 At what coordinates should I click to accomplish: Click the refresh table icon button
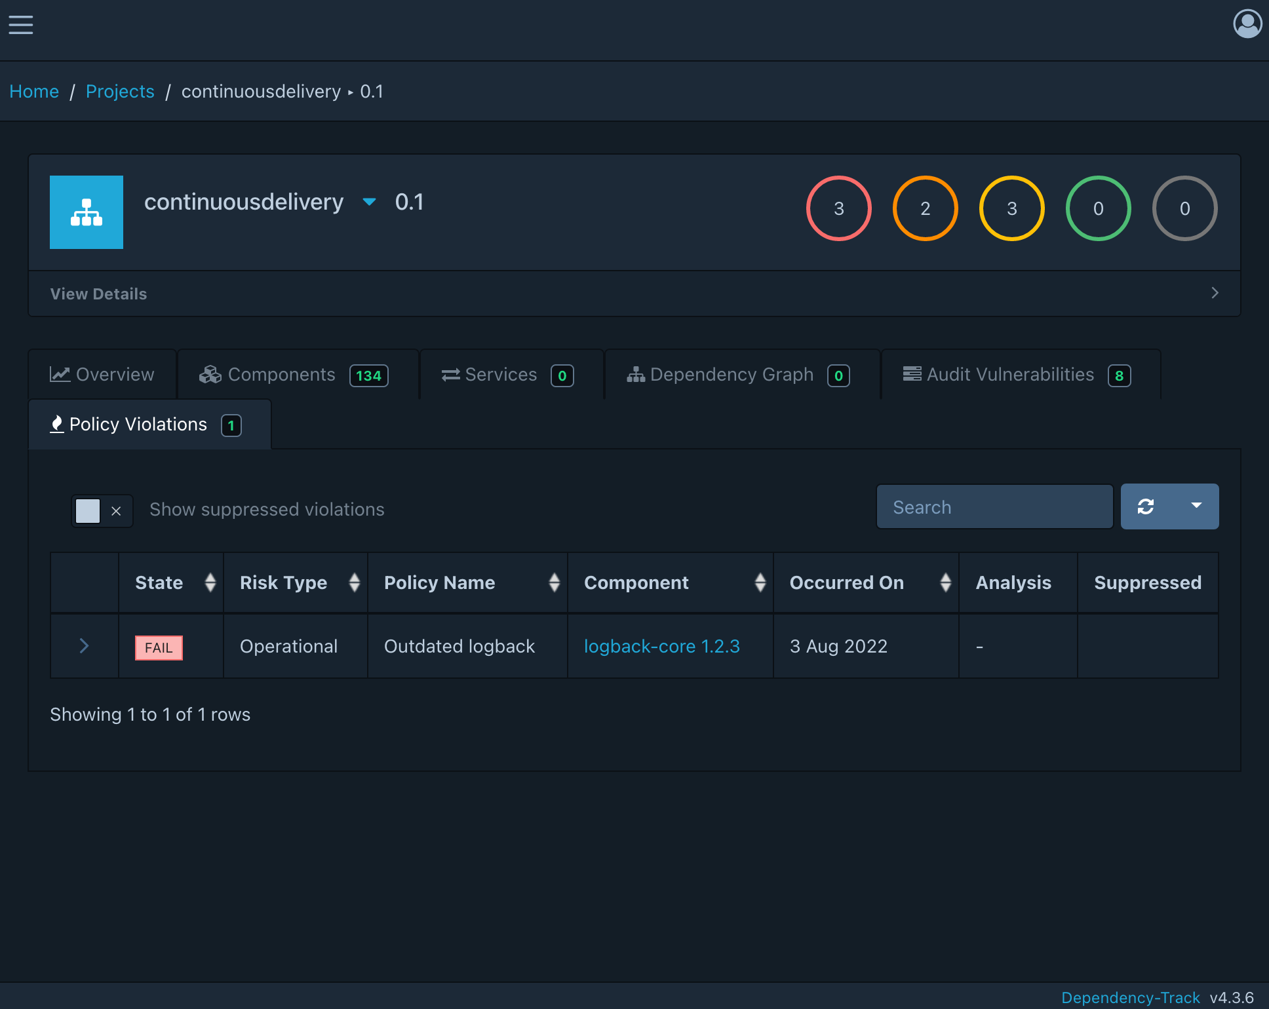[x=1146, y=506]
